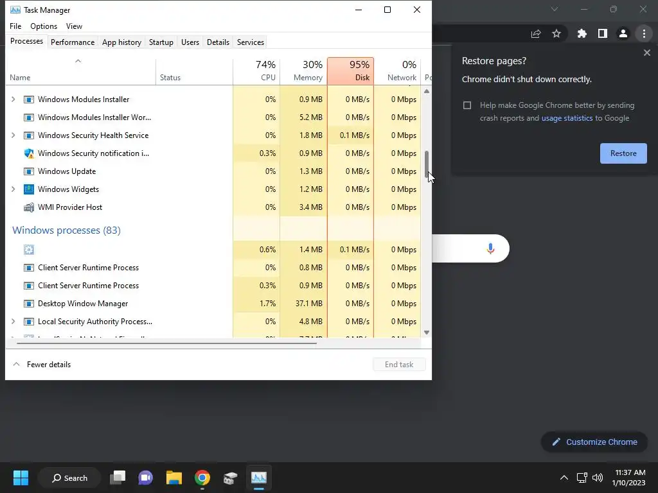This screenshot has width=658, height=493.
Task: Open Chrome profile avatar icon
Action: (x=623, y=33)
